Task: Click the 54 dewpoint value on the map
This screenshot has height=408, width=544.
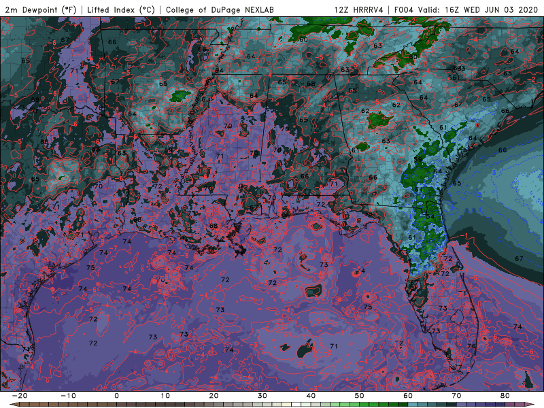Action: coord(430,216)
